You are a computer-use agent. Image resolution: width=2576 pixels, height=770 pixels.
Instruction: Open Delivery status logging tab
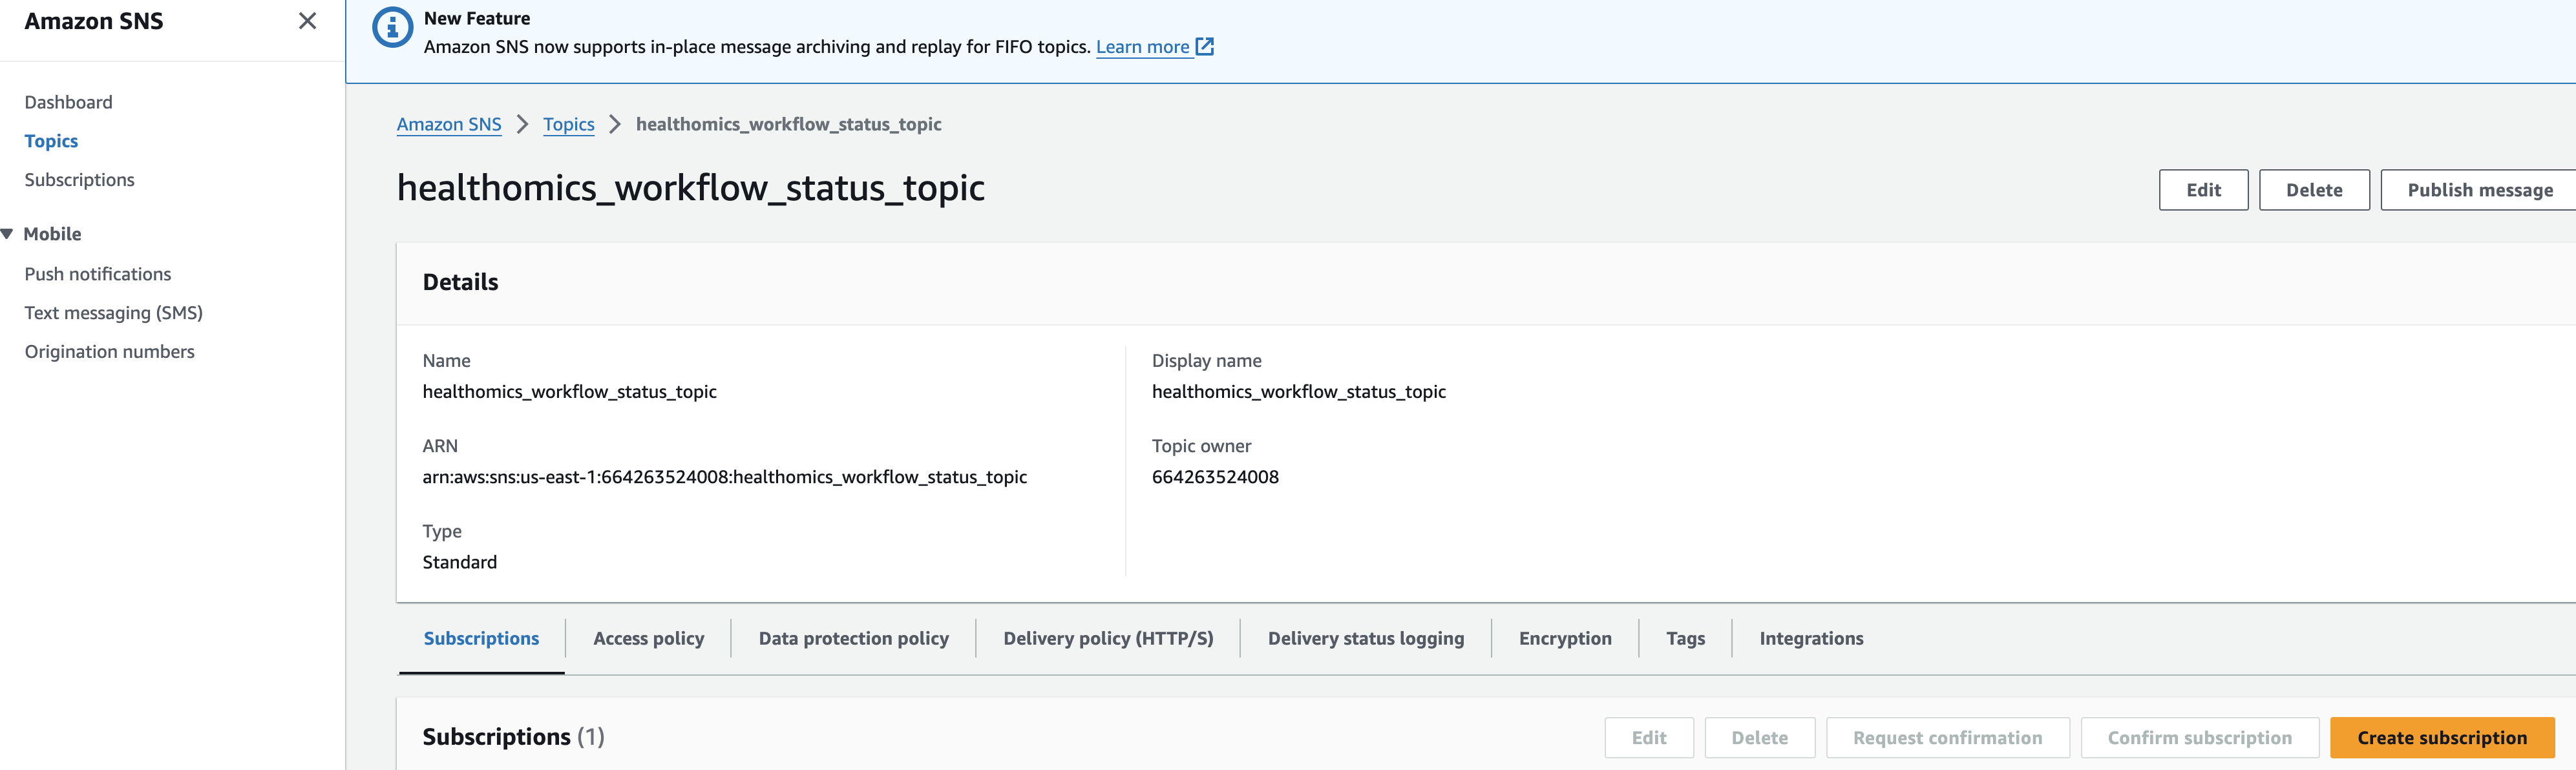[x=1366, y=638]
